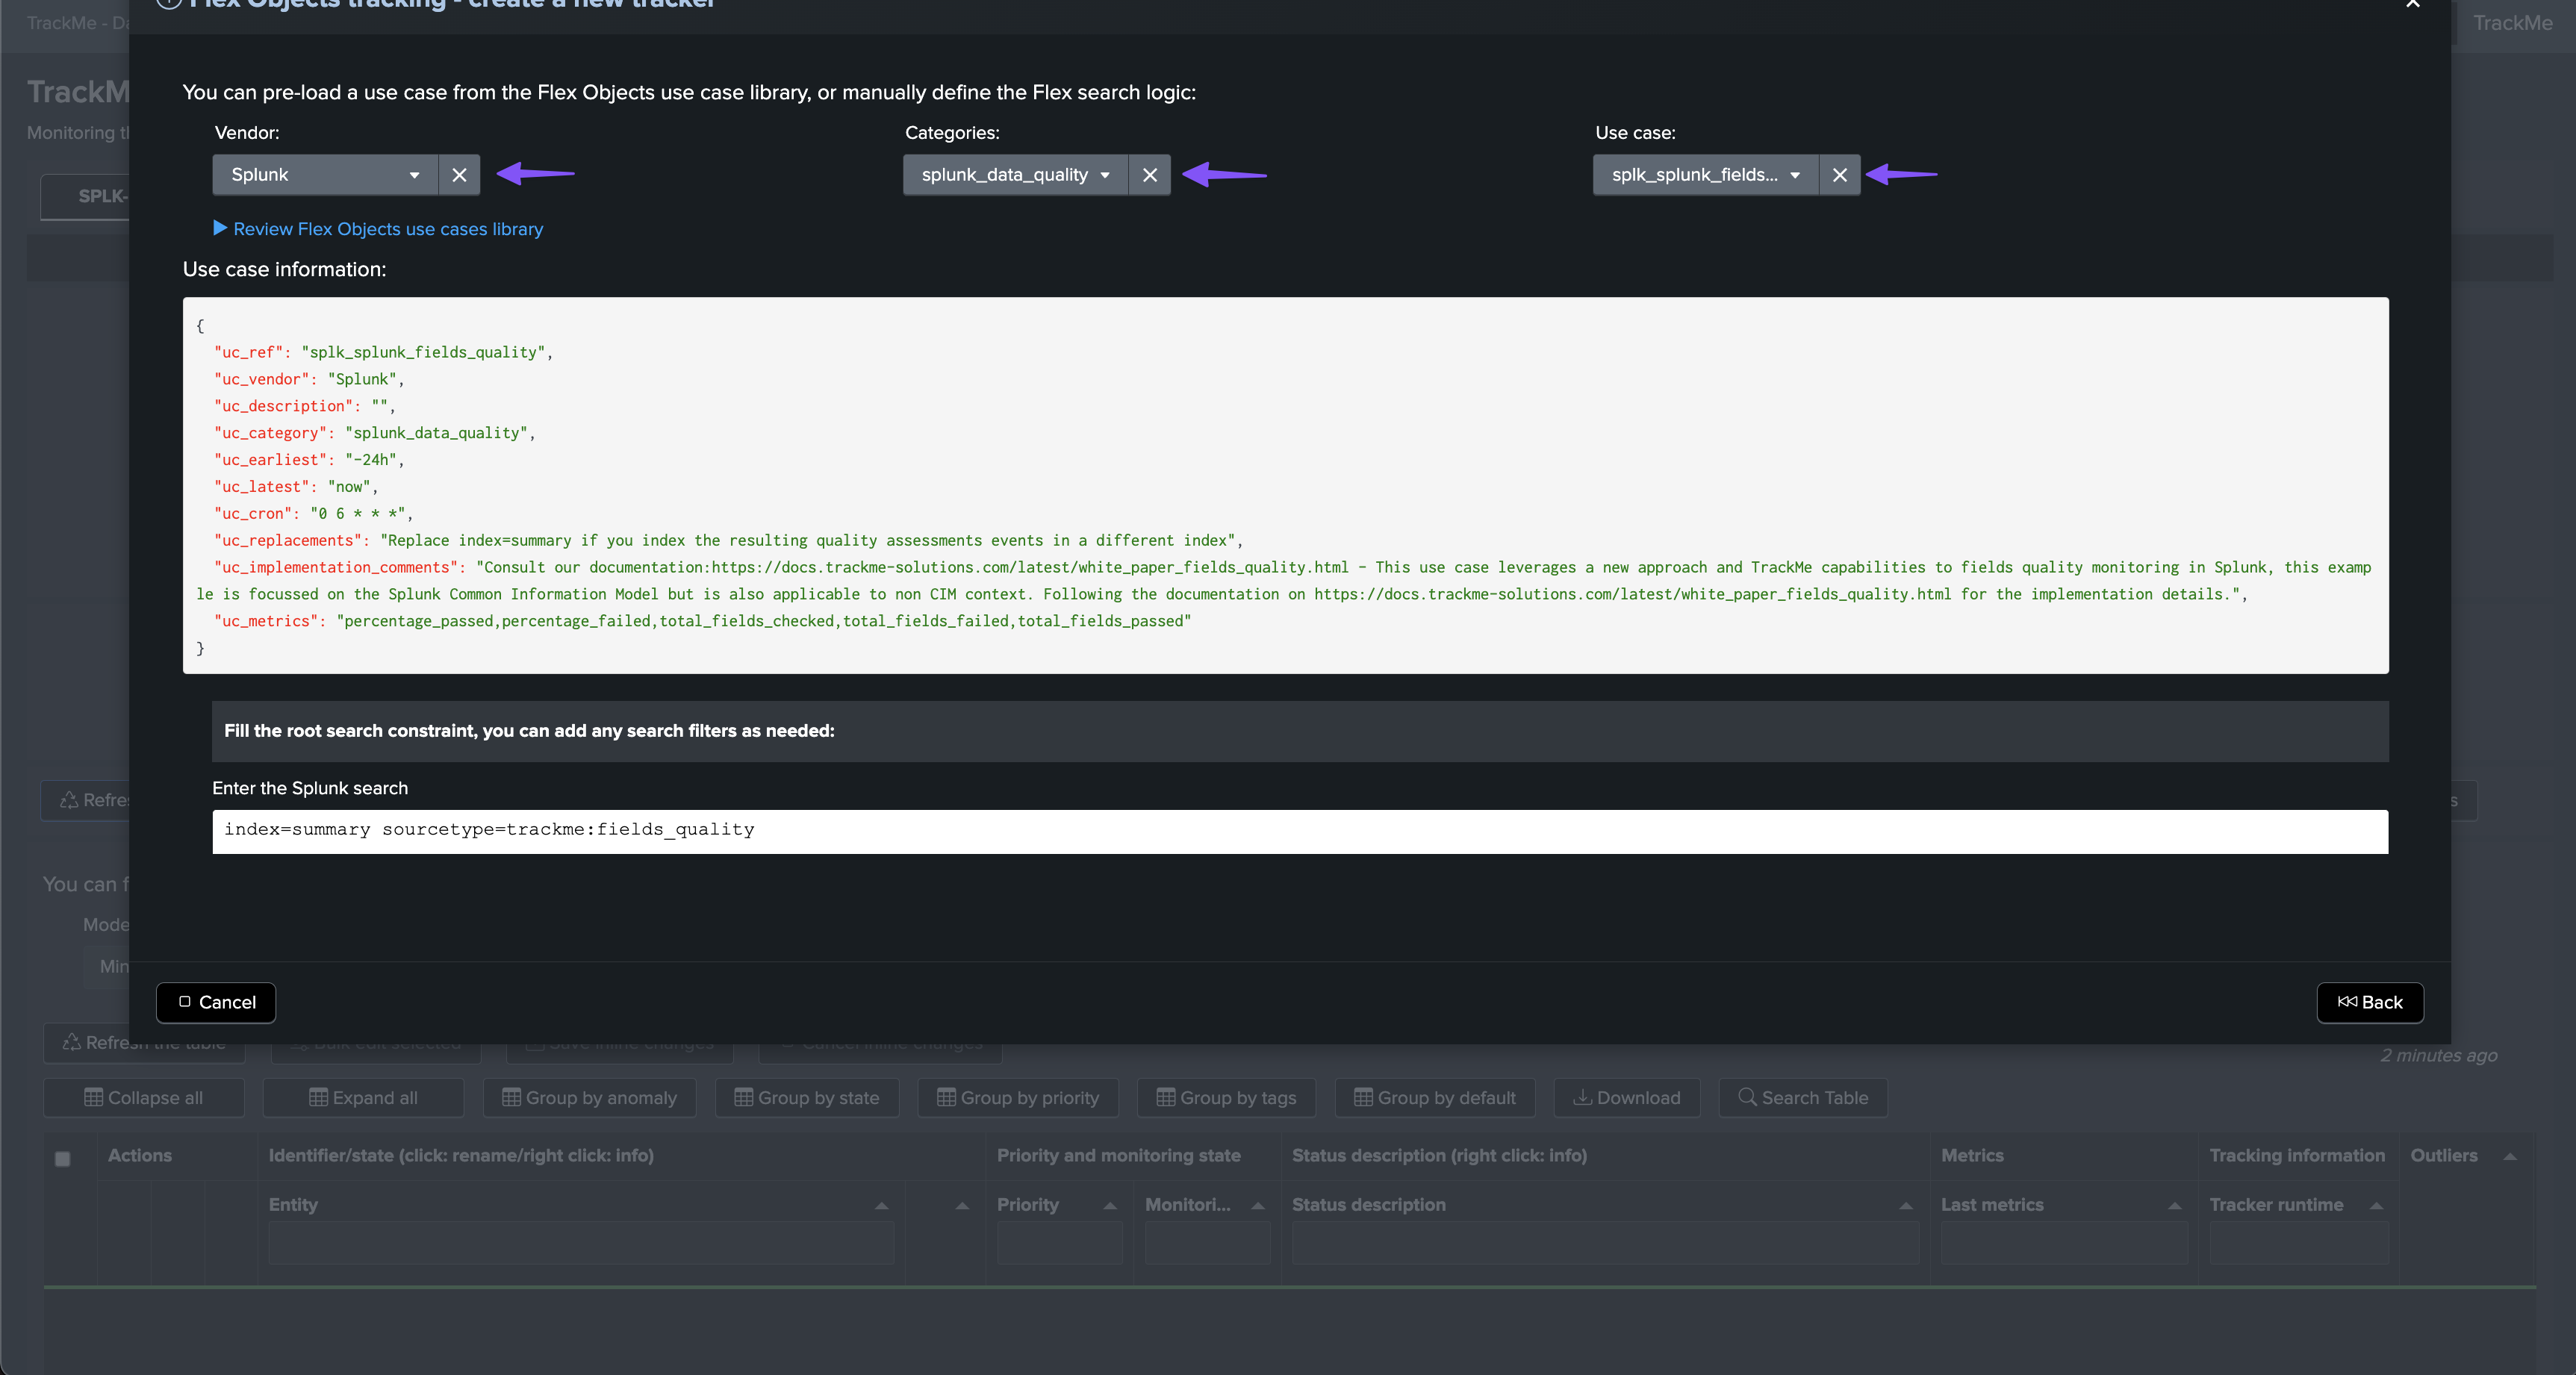Toggle the select-all checkbox in table header
The width and height of the screenshot is (2576, 1375).
pyautogui.click(x=63, y=1159)
